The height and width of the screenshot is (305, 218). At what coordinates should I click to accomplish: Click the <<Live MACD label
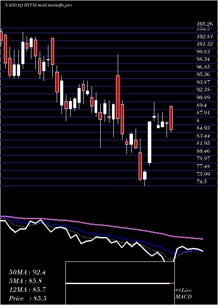click(x=184, y=294)
